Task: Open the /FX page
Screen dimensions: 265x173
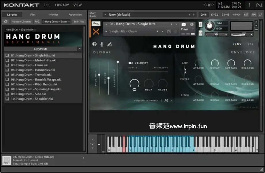Action: tap(250, 44)
